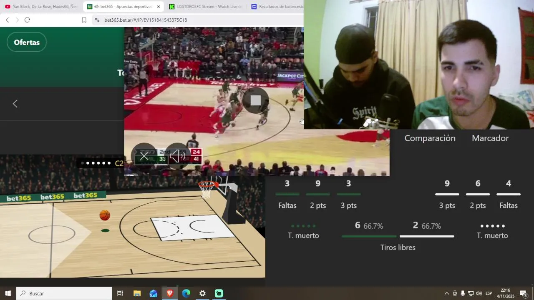Click the back chevron on bet365 page

[15, 104]
